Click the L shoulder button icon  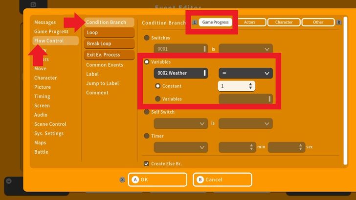[x=195, y=22]
